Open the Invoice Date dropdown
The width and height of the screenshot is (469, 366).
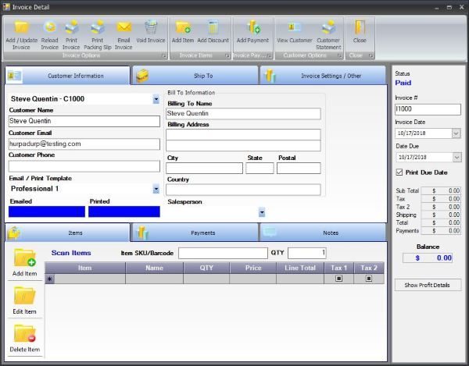[456, 133]
